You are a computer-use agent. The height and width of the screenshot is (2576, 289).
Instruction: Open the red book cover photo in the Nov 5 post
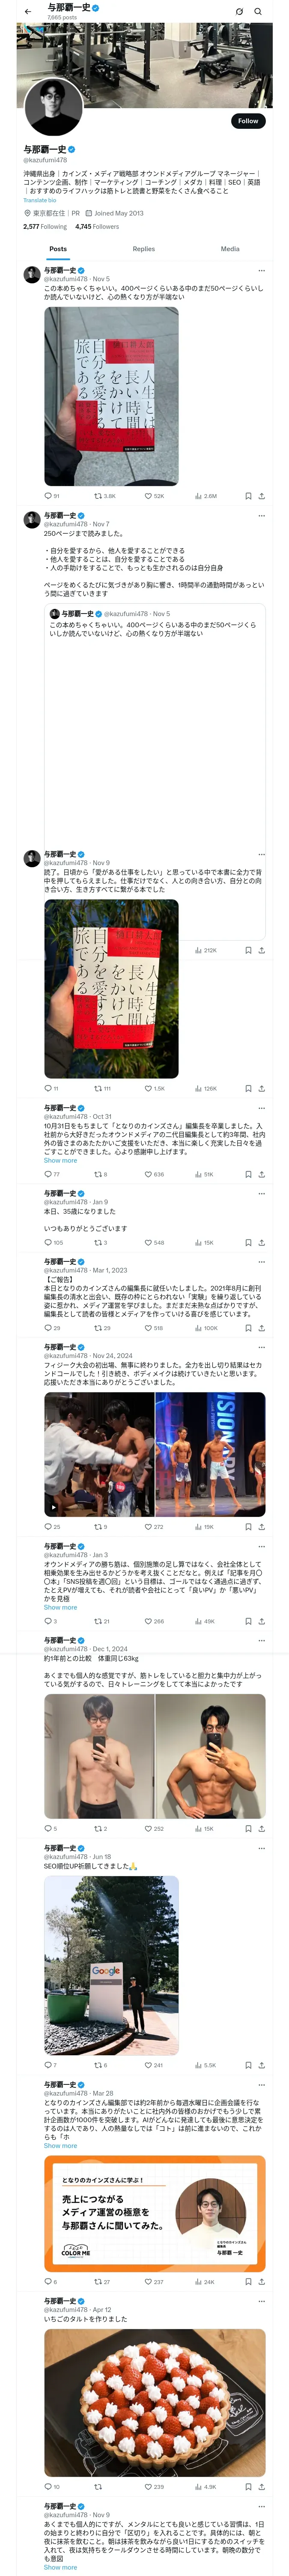pyautogui.click(x=110, y=382)
